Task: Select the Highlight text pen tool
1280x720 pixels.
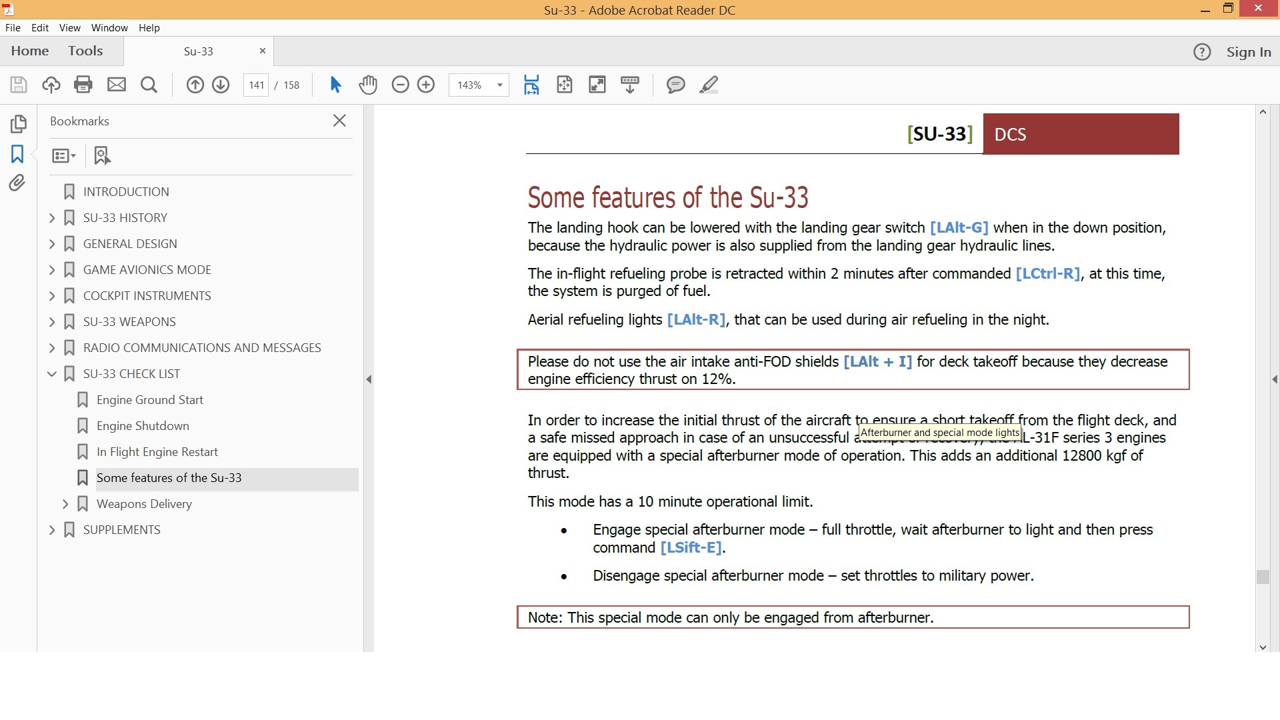Action: pos(709,85)
